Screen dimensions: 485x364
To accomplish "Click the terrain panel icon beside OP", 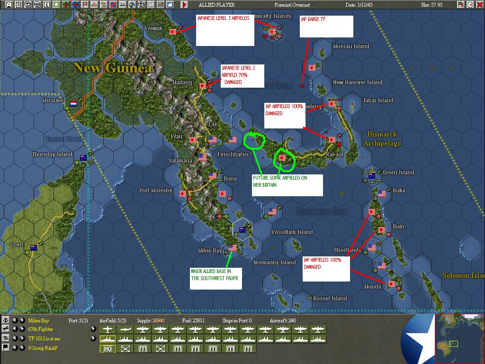I will pyautogui.click(x=160, y=4).
